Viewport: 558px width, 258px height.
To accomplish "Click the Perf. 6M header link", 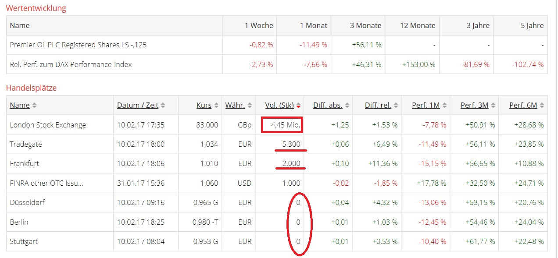I will click(523, 106).
